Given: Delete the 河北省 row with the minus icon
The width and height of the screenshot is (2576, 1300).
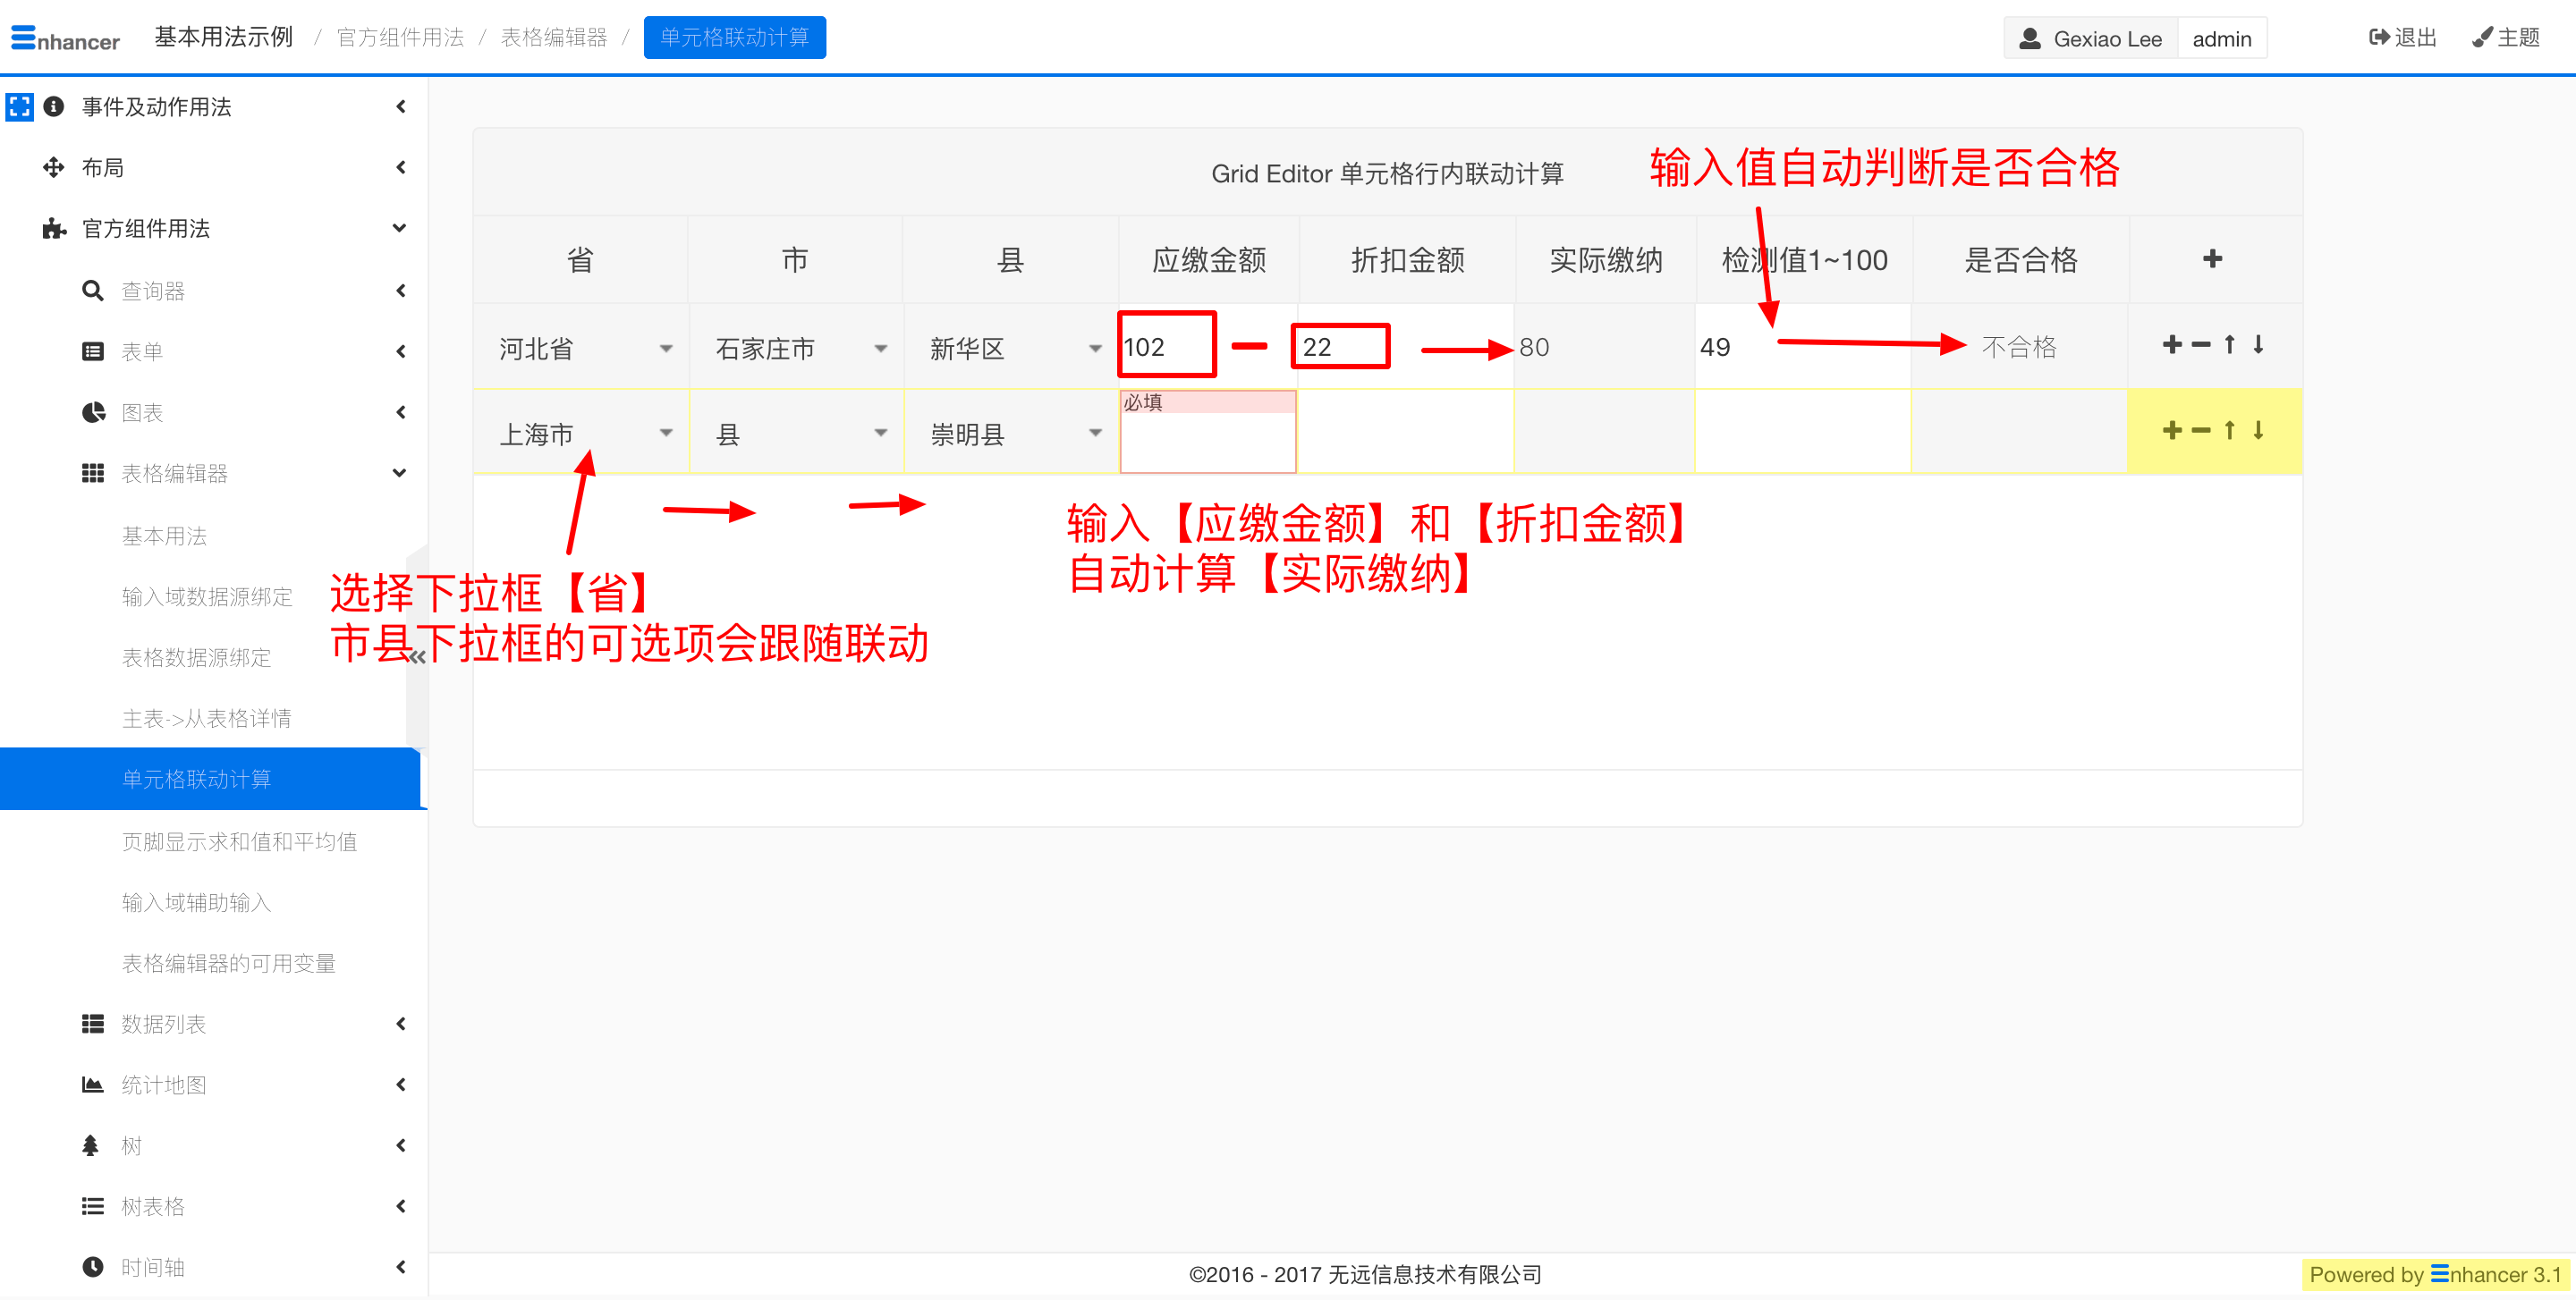Looking at the screenshot, I should pos(2201,345).
